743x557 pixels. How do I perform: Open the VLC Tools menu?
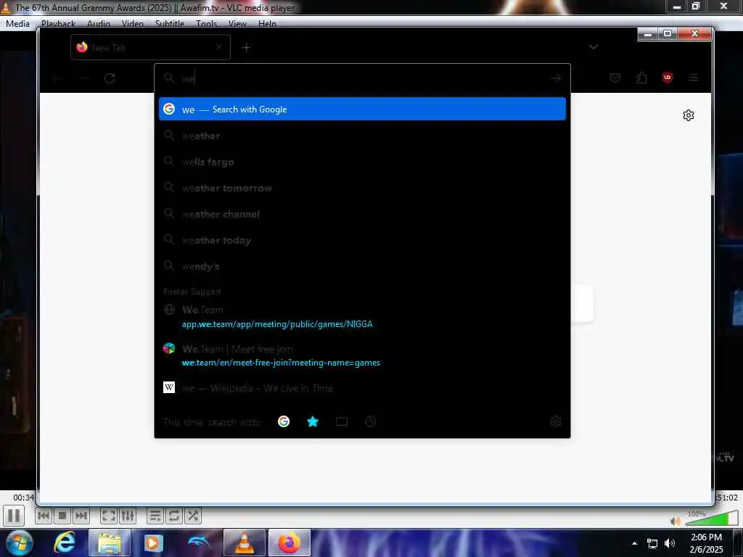pos(207,24)
